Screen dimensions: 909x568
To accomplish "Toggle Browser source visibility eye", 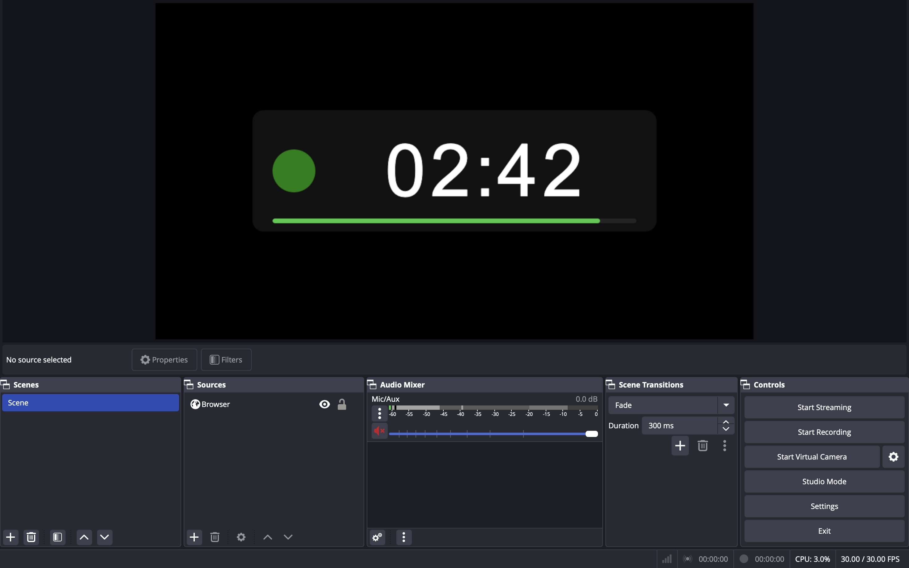I will [324, 404].
